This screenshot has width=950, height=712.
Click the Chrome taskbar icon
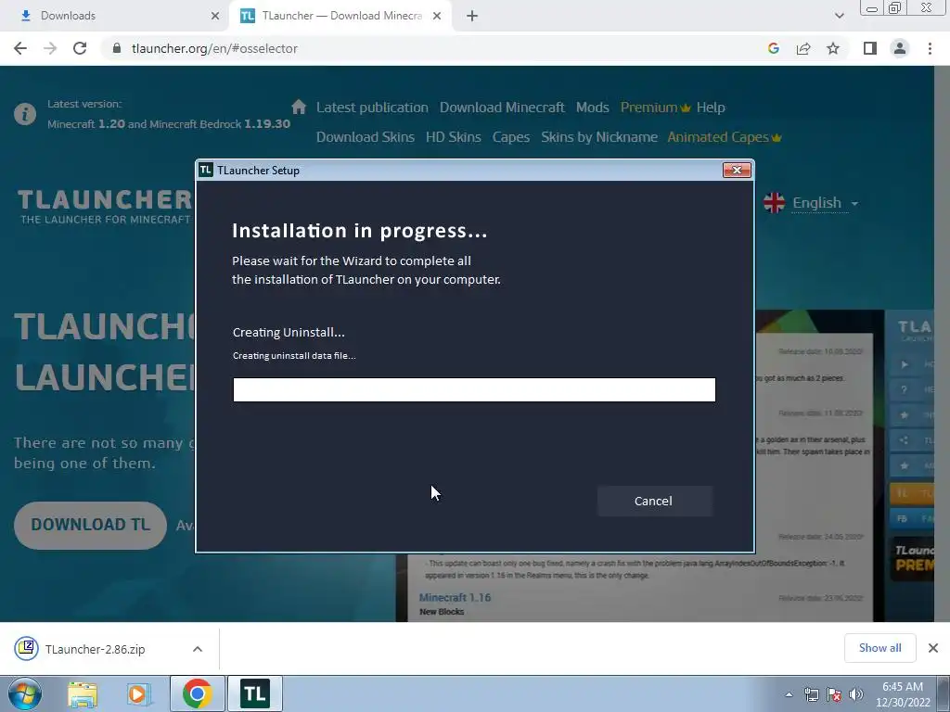(x=198, y=693)
